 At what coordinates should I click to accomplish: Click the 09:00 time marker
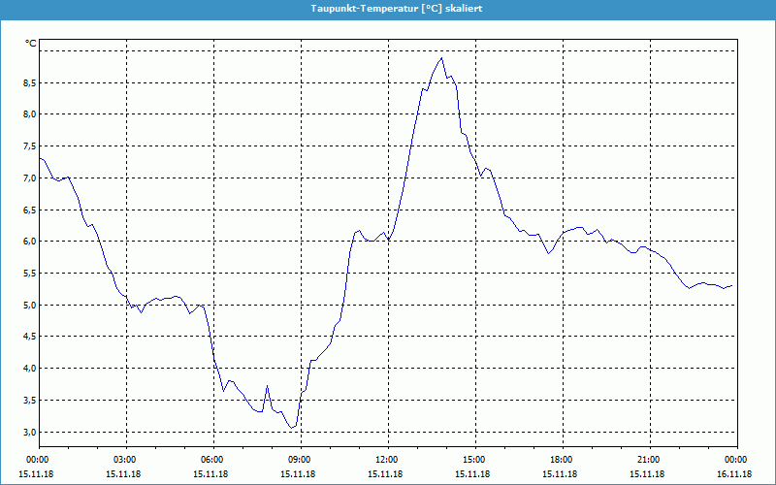pyautogui.click(x=300, y=460)
